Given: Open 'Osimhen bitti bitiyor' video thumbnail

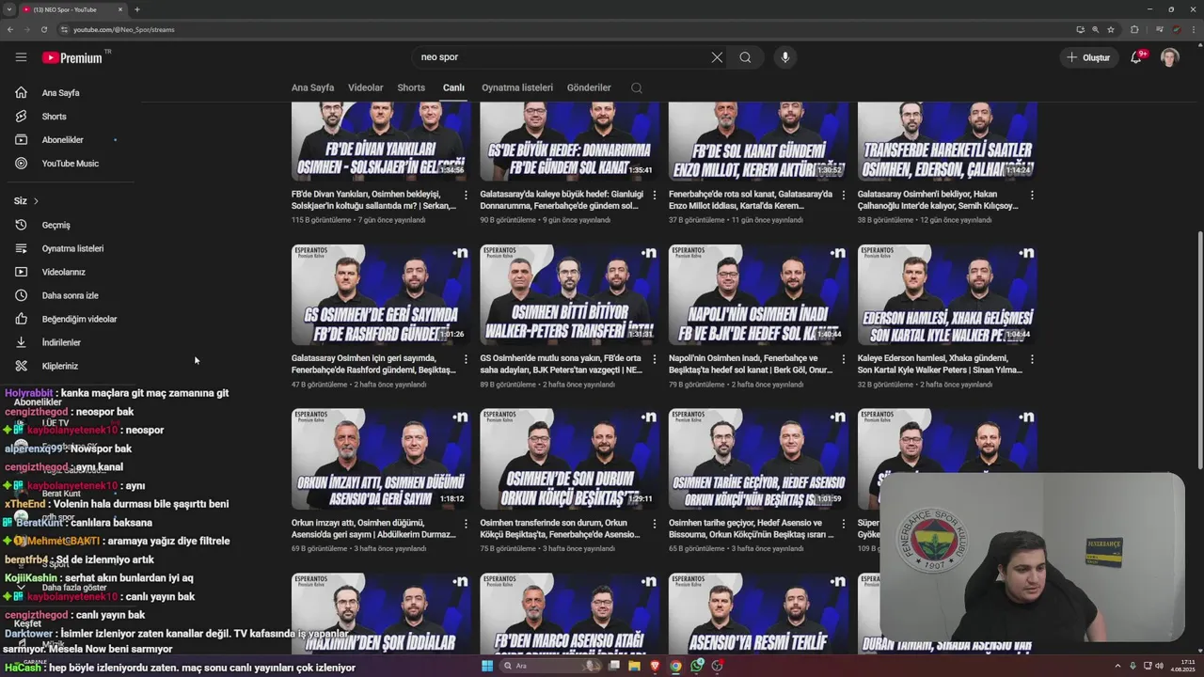Looking at the screenshot, I should [570, 295].
